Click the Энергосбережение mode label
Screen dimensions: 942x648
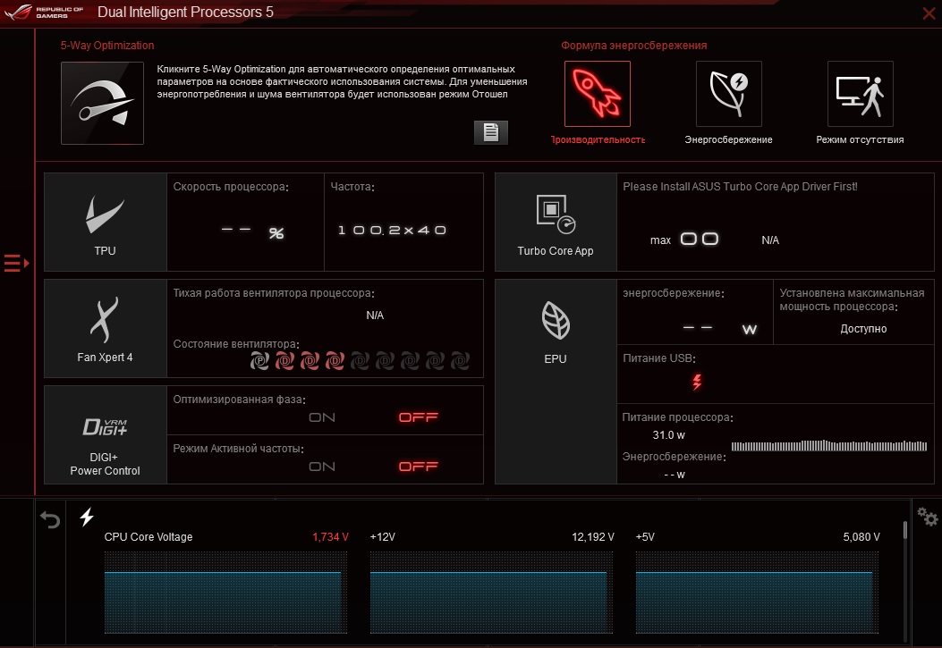(x=729, y=139)
